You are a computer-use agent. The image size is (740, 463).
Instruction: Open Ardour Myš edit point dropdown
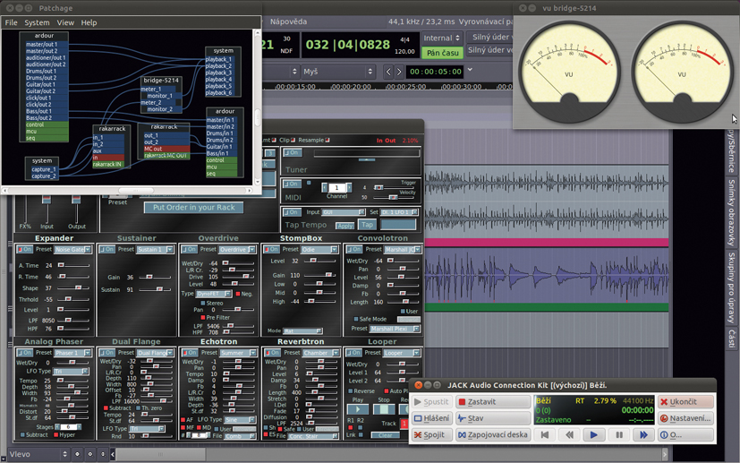338,72
